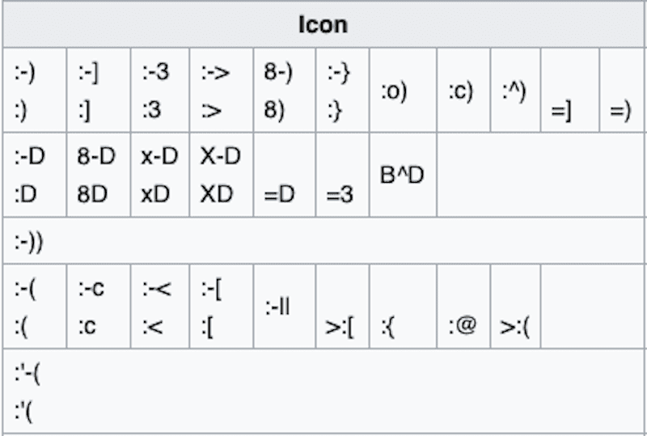This screenshot has width=647, height=436.
Task: Click the :@ angry emoticon
Action: [463, 327]
